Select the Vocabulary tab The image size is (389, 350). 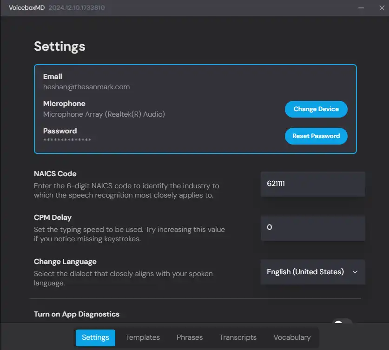292,337
